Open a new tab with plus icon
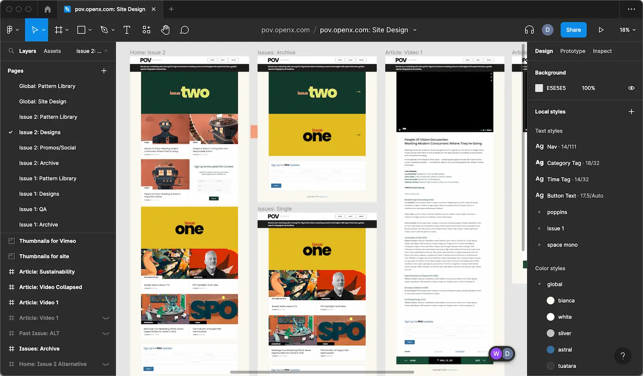643x376 pixels. tap(171, 9)
